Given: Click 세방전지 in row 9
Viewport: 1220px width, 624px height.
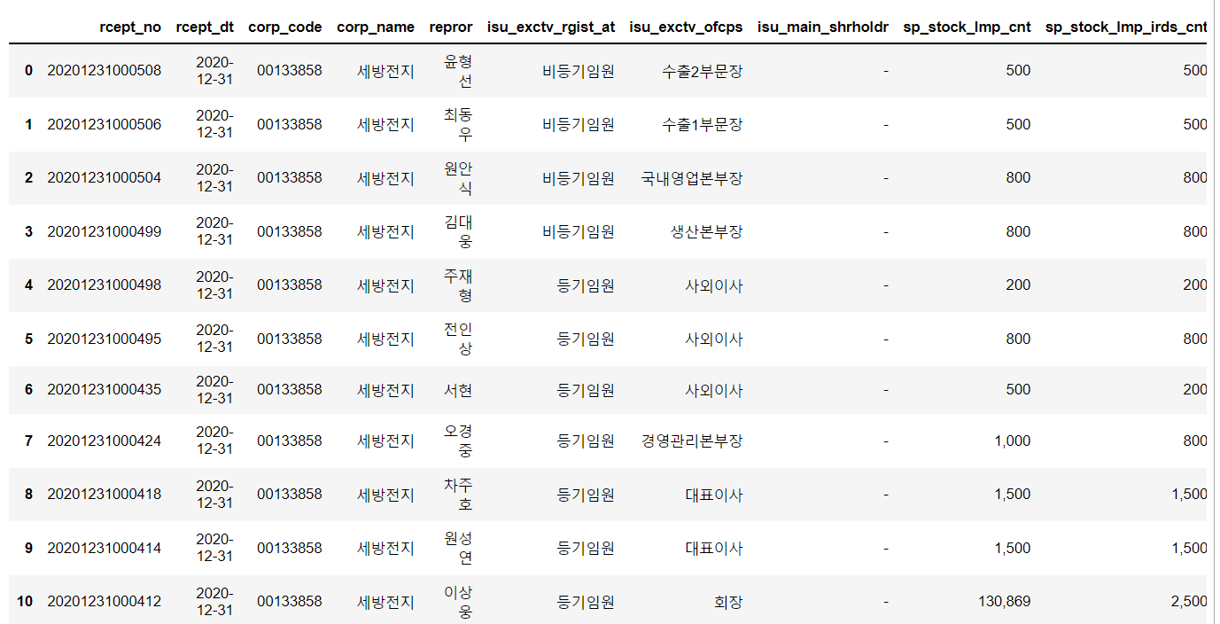Looking at the screenshot, I should pyautogui.click(x=385, y=548).
